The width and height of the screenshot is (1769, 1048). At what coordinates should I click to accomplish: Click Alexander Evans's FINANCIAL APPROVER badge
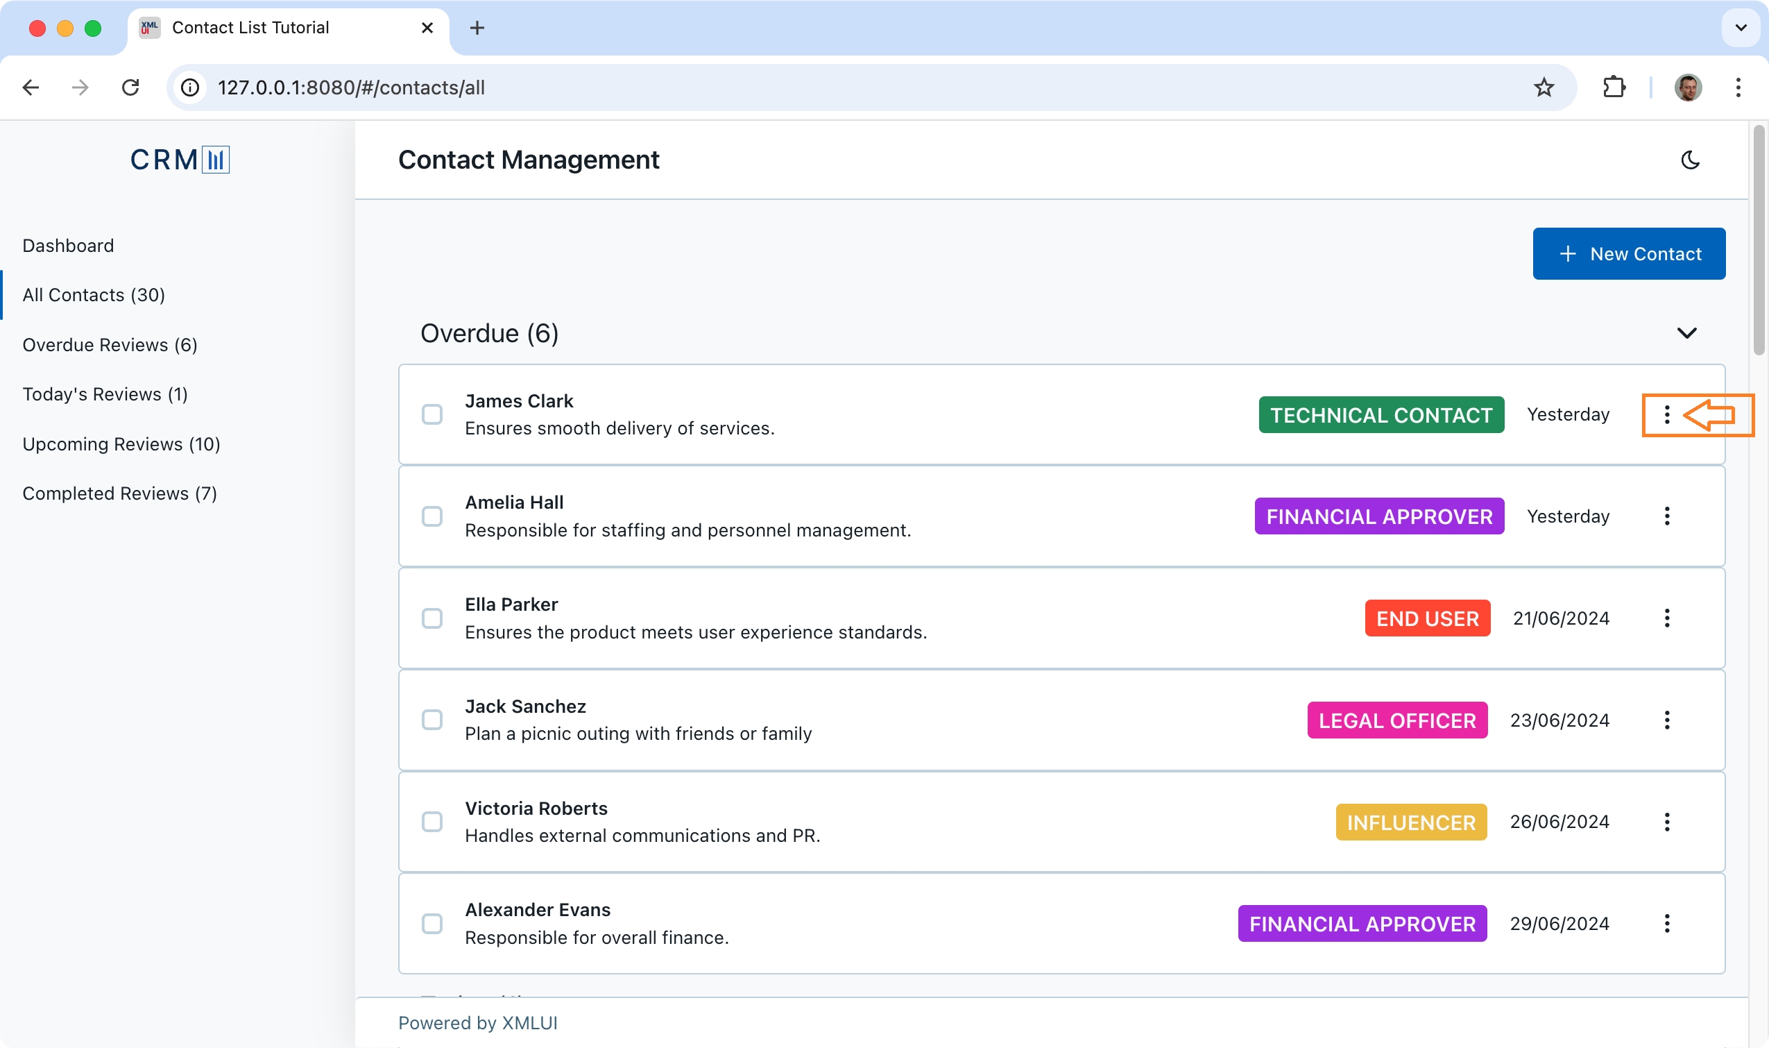(1362, 924)
